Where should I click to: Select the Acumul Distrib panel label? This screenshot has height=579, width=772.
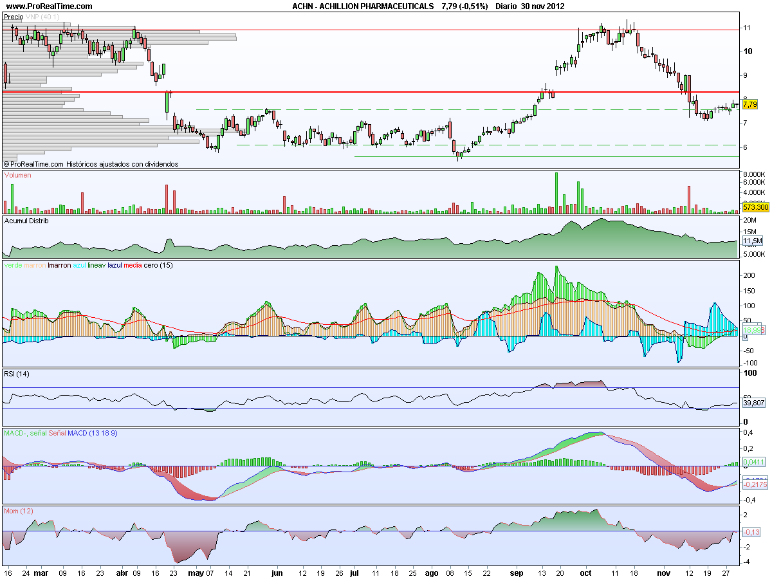pos(26,220)
